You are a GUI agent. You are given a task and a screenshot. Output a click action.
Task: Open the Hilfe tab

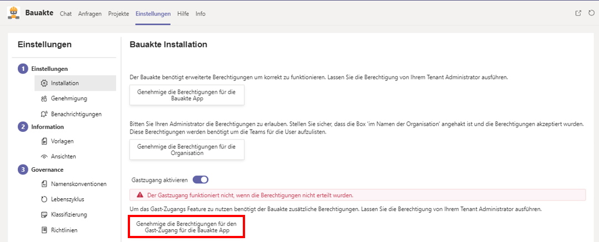[183, 14]
